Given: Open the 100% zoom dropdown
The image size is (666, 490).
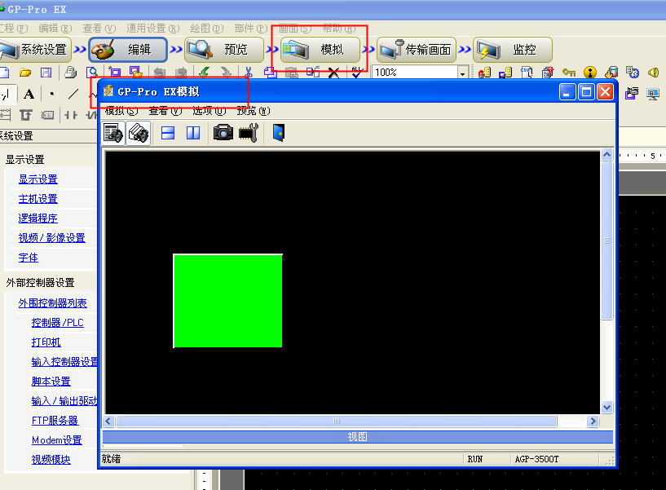Looking at the screenshot, I should (462, 73).
